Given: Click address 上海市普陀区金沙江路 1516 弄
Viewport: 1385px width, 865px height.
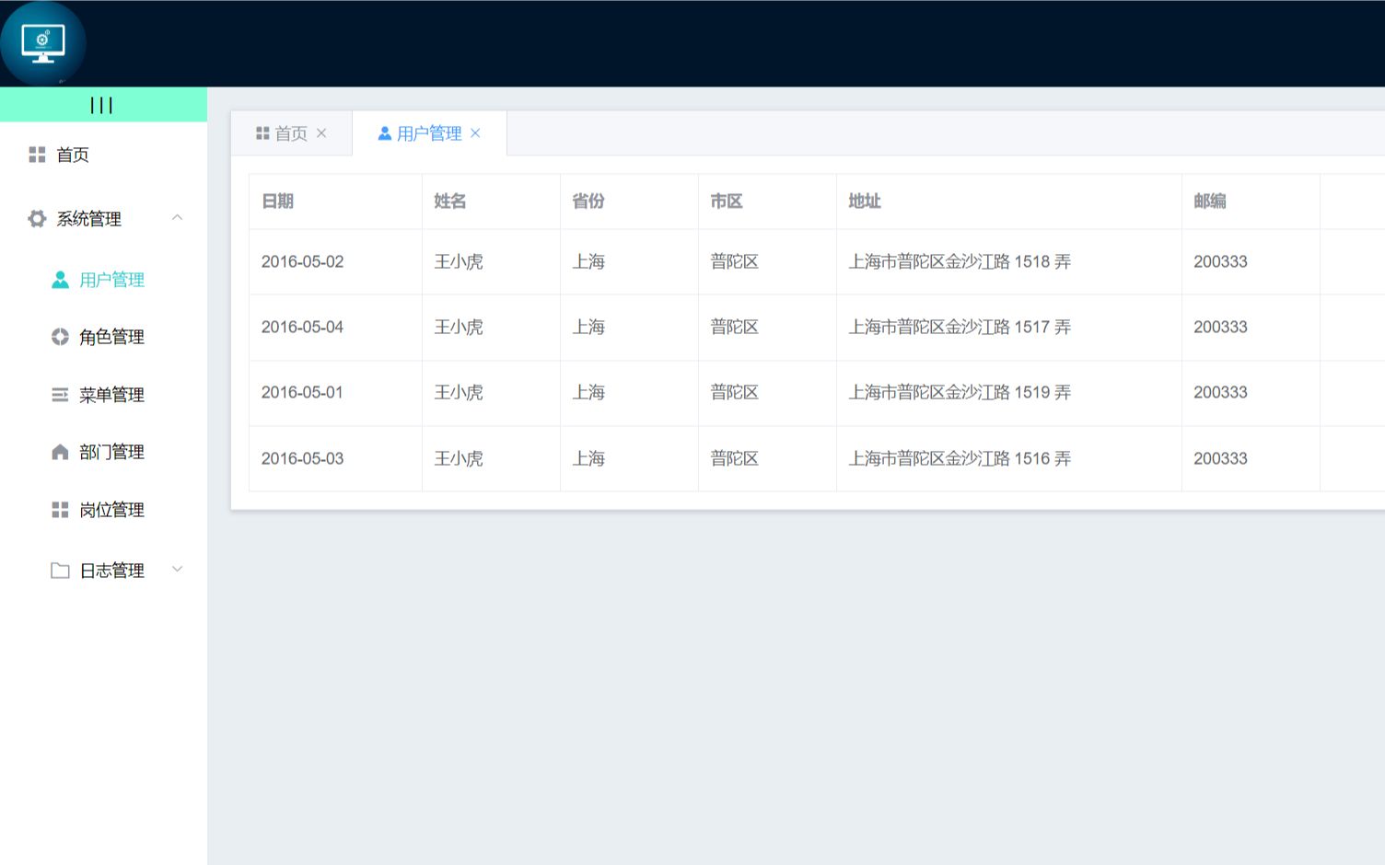Looking at the screenshot, I should [960, 459].
